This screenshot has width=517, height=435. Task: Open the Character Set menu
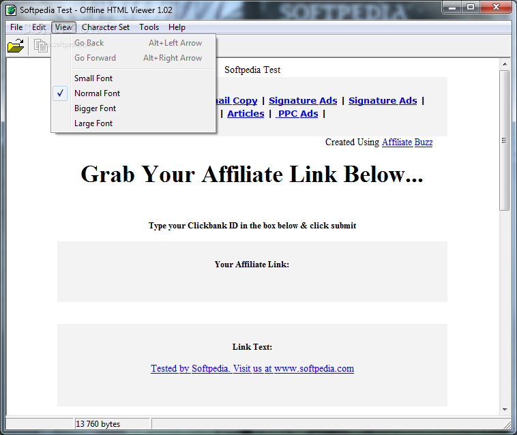(106, 27)
